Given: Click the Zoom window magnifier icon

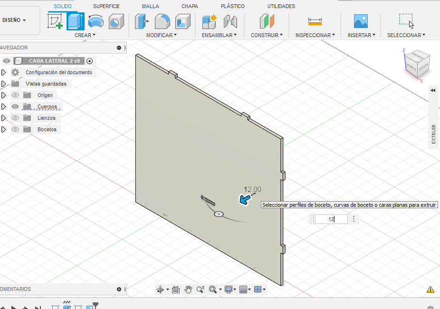Looking at the screenshot, I should pyautogui.click(x=213, y=290).
